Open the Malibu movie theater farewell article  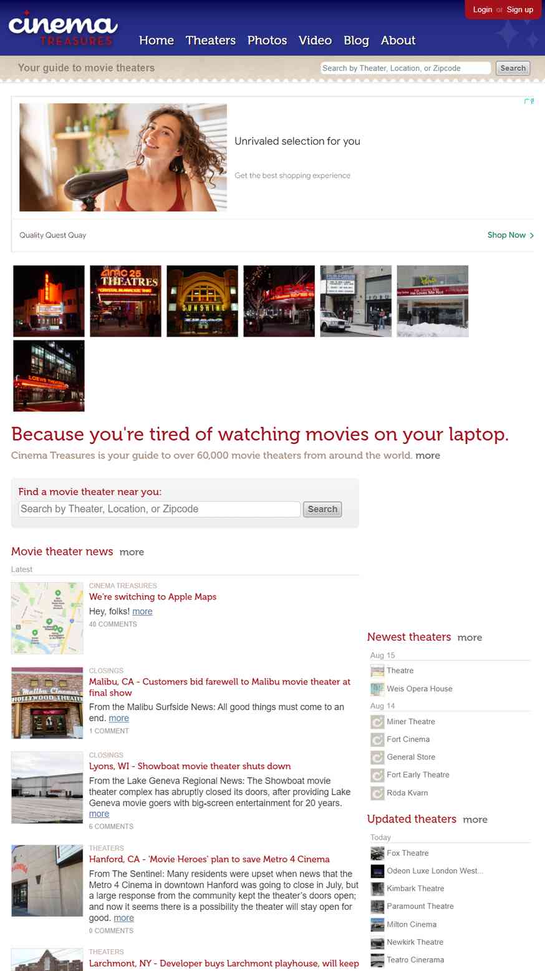[219, 687]
